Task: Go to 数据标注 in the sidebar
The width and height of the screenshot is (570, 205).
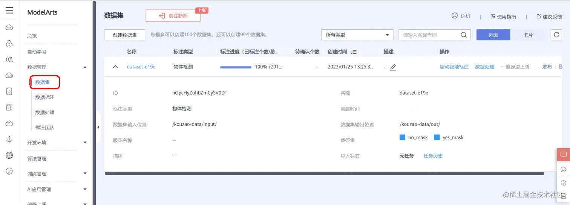Action: [44, 97]
